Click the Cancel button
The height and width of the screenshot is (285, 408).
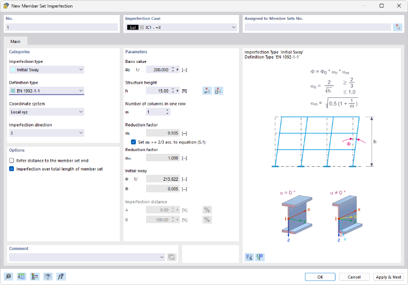tap(354, 277)
